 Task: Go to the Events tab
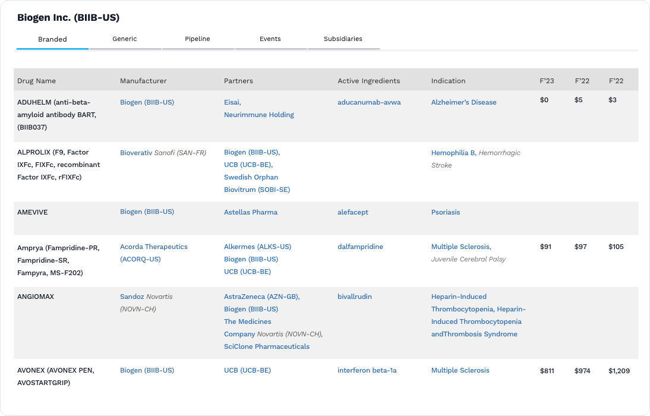tap(270, 39)
